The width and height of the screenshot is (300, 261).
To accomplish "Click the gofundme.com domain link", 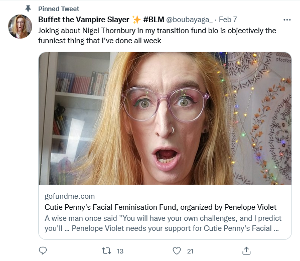I will click(70, 196).
